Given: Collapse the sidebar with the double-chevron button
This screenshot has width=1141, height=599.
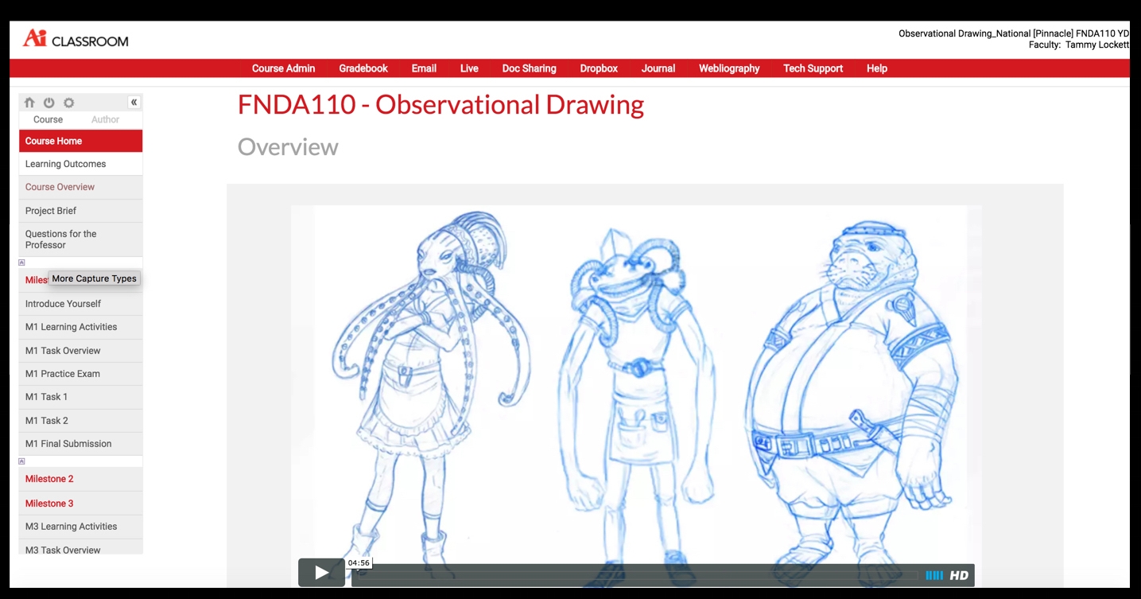Looking at the screenshot, I should tap(134, 102).
